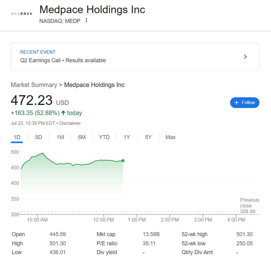Open the Q2 Earnings Call event card
The width and height of the screenshot is (271, 259).
[135, 57]
